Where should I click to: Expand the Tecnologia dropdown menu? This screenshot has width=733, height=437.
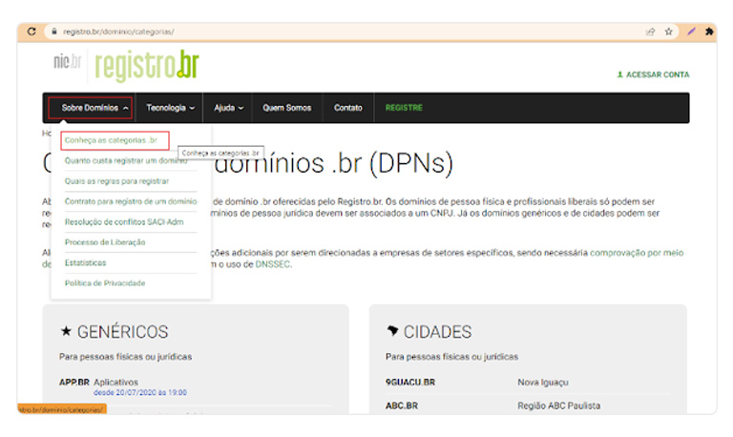coord(171,108)
